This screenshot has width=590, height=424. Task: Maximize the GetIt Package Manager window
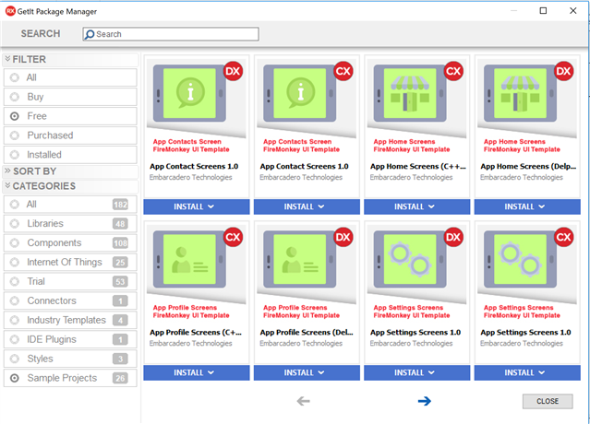coord(543,10)
